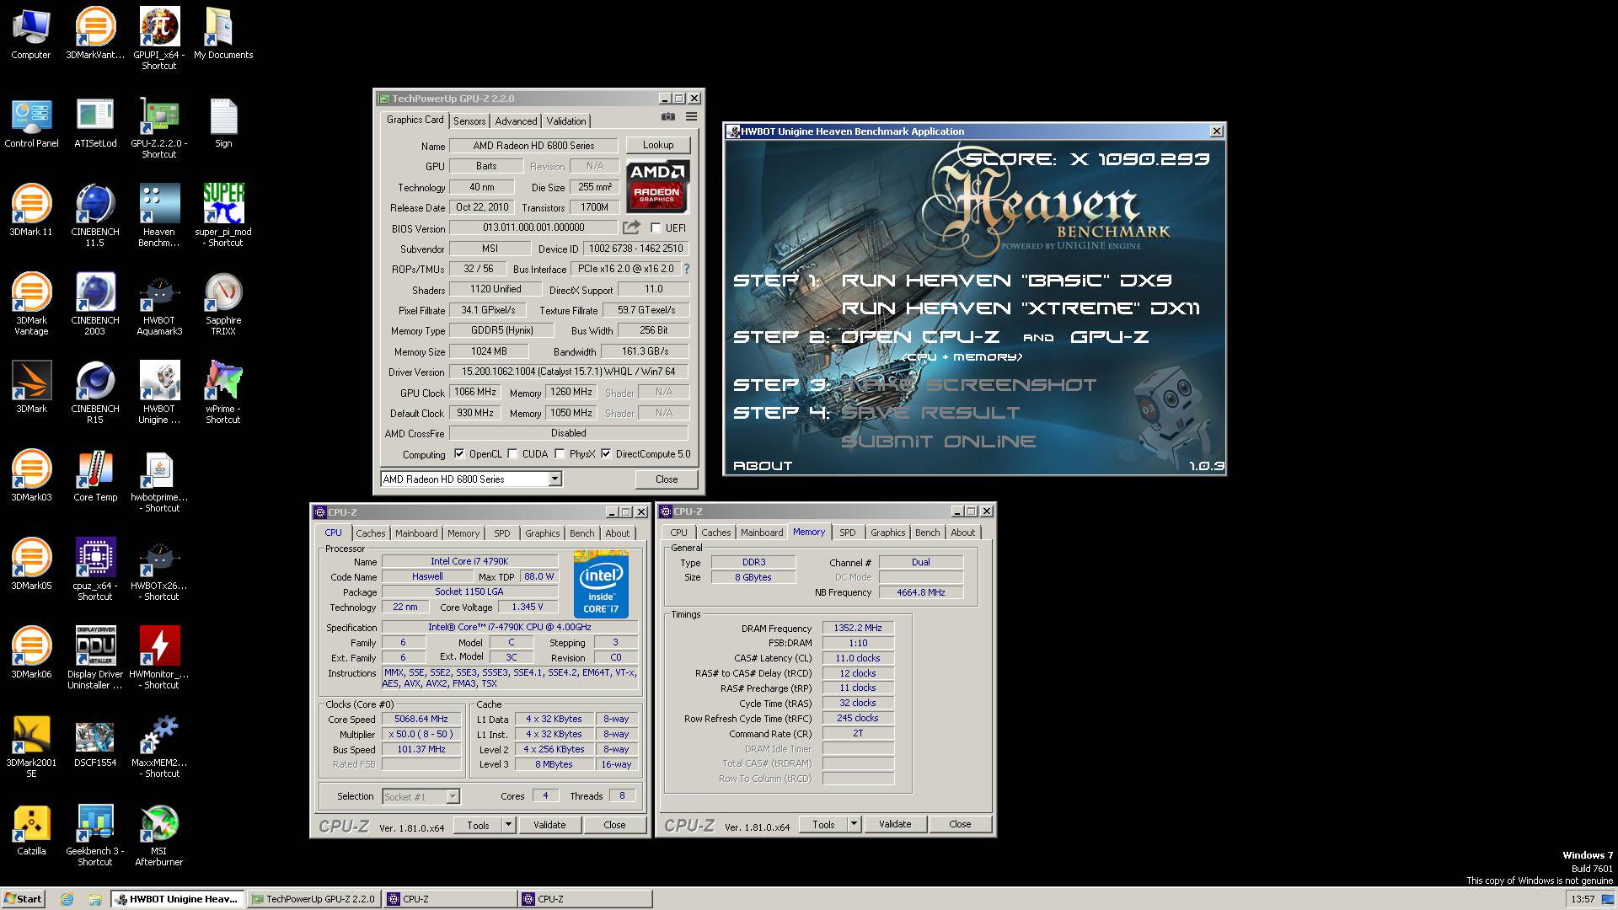Open the ATISetLod desktop icon
1618x910 pixels.
(x=95, y=123)
